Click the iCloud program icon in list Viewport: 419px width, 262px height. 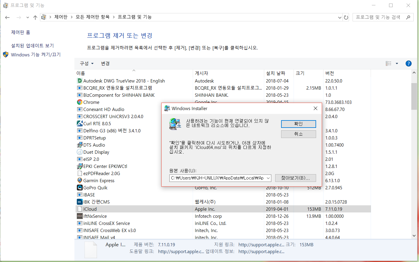click(x=79, y=209)
